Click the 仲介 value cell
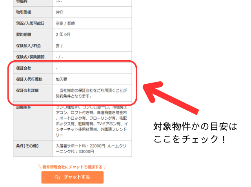This screenshot has height=187, width=251. (60, 12)
